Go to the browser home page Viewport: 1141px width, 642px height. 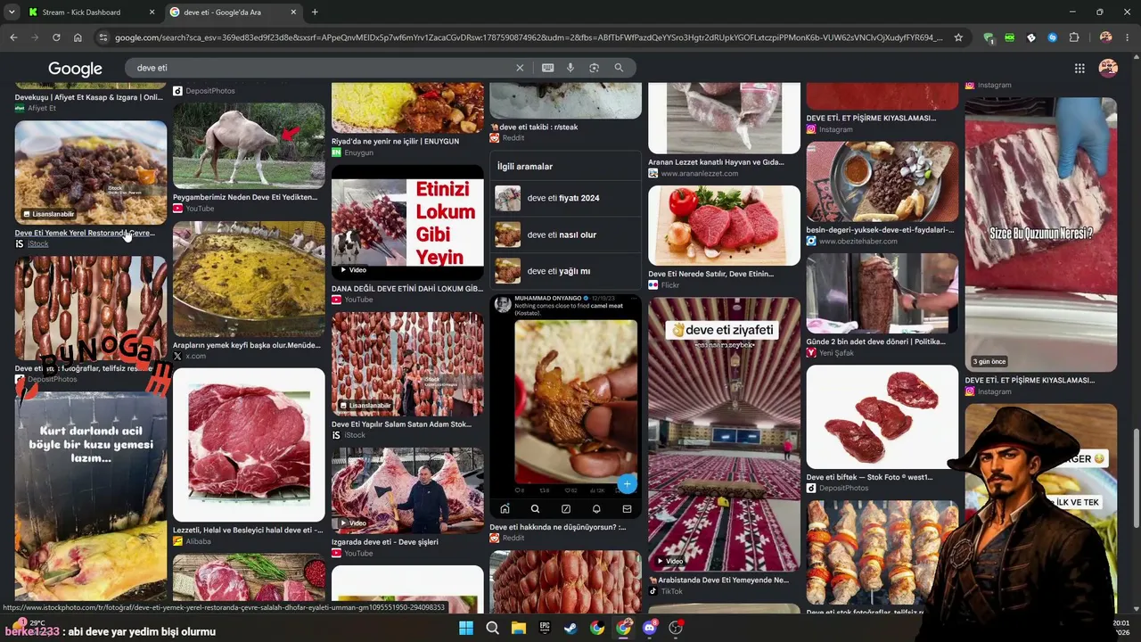pos(78,37)
